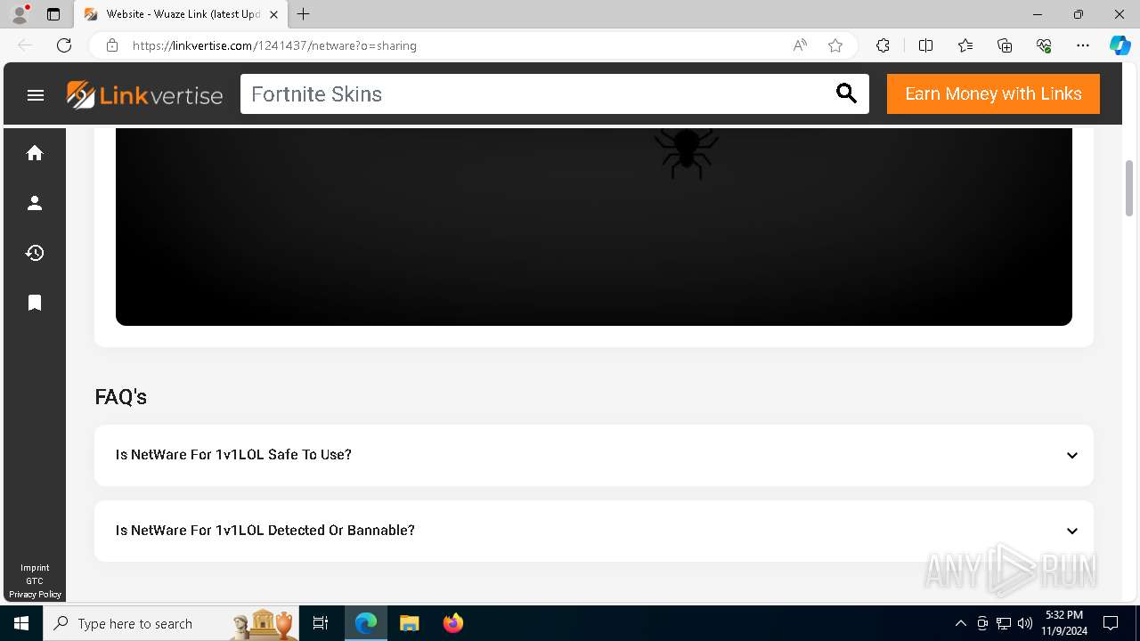Select the Website - Wuaze Link tab
Screen dimensions: 1140x641
181,14
